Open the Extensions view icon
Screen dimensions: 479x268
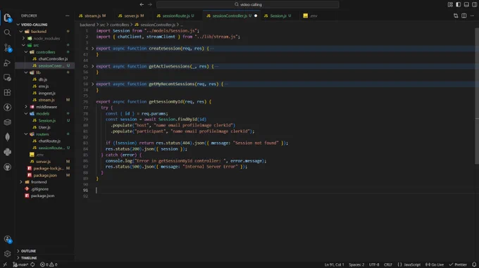tap(7, 92)
